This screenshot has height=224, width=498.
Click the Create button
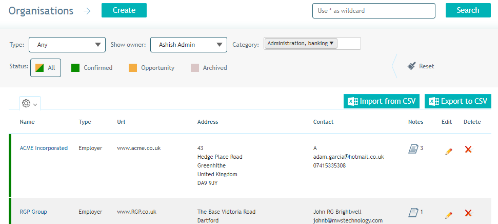click(124, 10)
